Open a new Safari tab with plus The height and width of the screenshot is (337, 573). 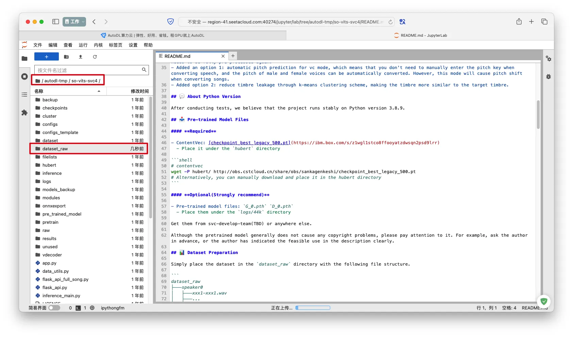(532, 21)
